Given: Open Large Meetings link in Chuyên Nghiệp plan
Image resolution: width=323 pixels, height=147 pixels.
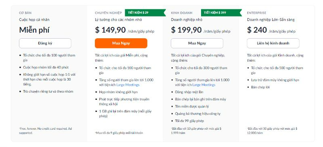Looking at the screenshot, I should click(x=128, y=85).
